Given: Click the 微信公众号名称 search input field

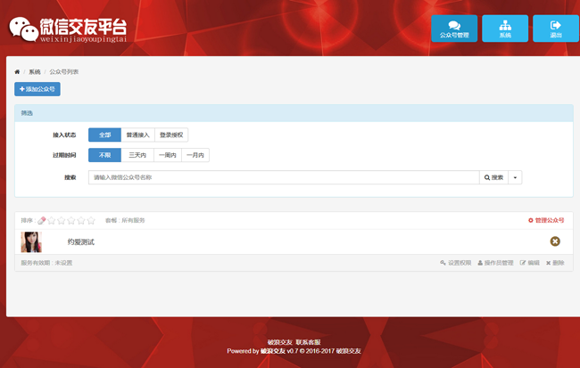Looking at the screenshot, I should (x=284, y=177).
